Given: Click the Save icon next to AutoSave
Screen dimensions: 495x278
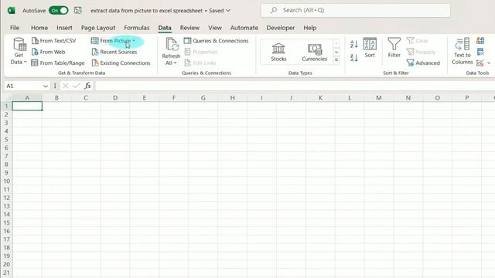Looking at the screenshot, I should click(x=78, y=10).
